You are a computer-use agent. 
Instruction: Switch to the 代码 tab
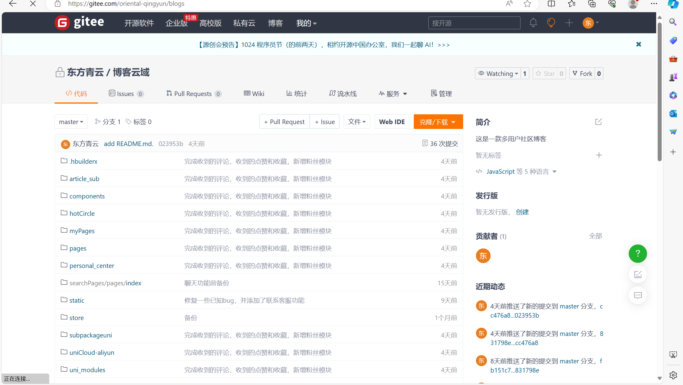click(76, 94)
